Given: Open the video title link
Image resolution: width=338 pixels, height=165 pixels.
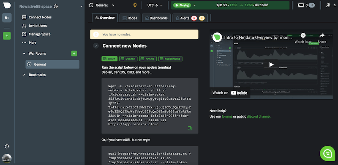Looking at the screenshot, I should coord(258,37).
